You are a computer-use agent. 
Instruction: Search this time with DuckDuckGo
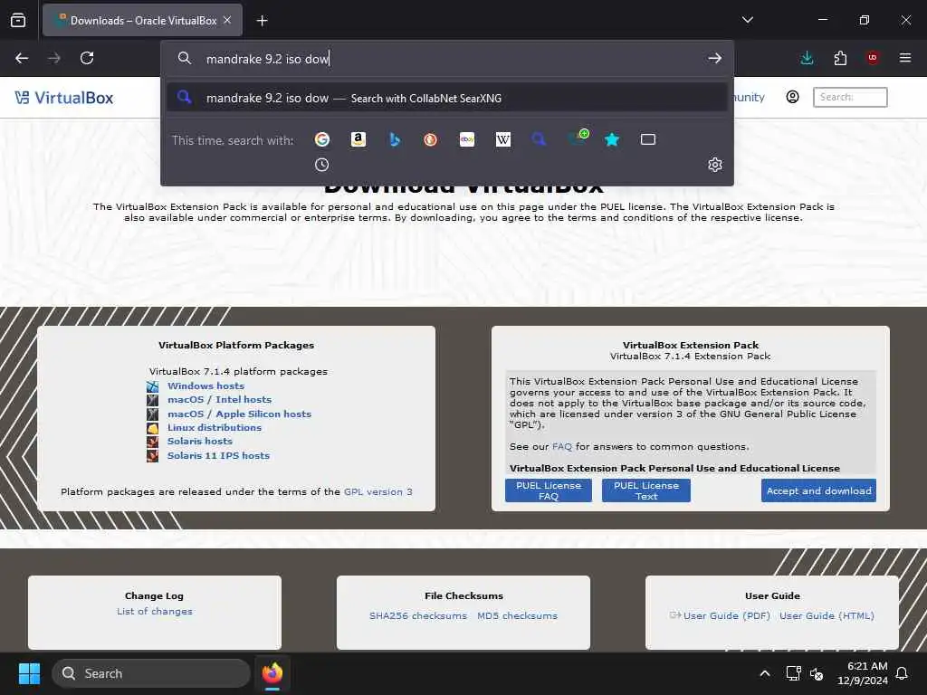430,139
